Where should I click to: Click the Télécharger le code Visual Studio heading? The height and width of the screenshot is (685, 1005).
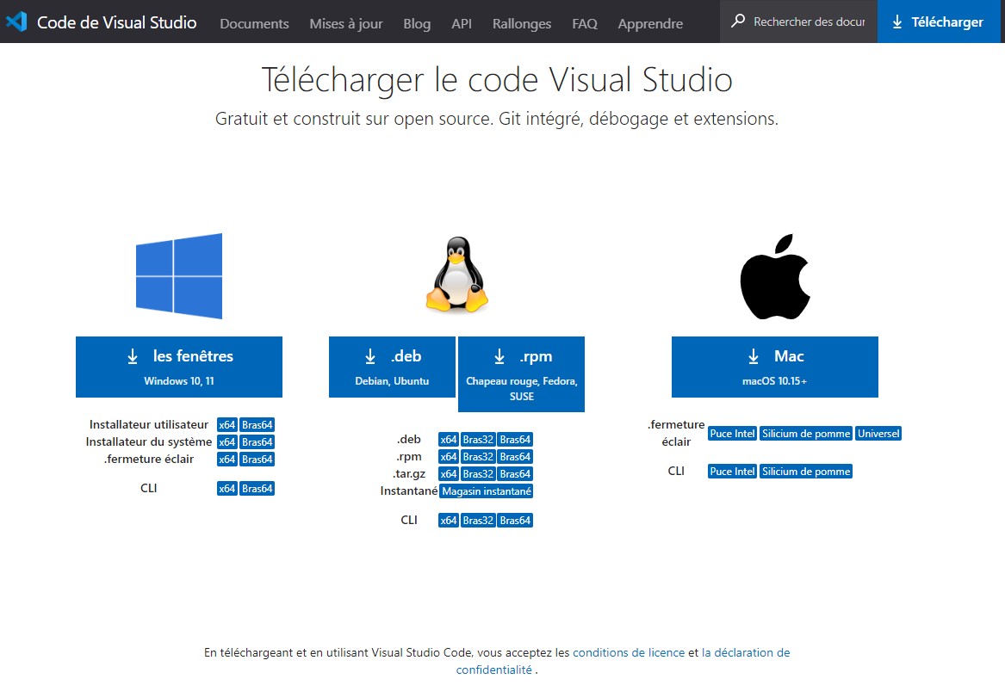point(497,80)
